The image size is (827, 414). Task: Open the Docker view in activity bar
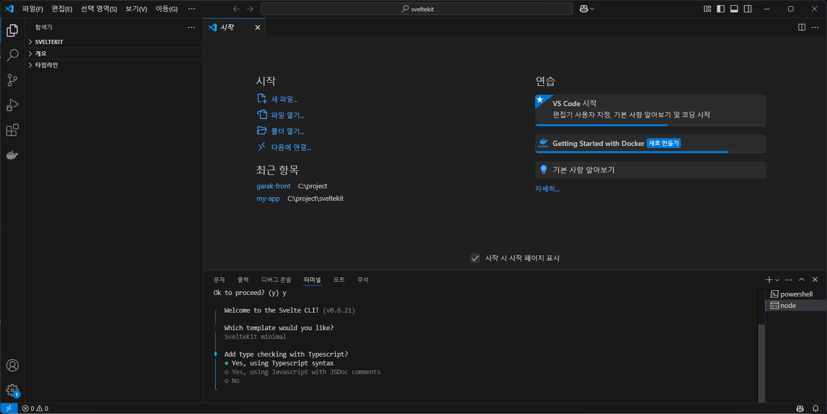[12, 155]
